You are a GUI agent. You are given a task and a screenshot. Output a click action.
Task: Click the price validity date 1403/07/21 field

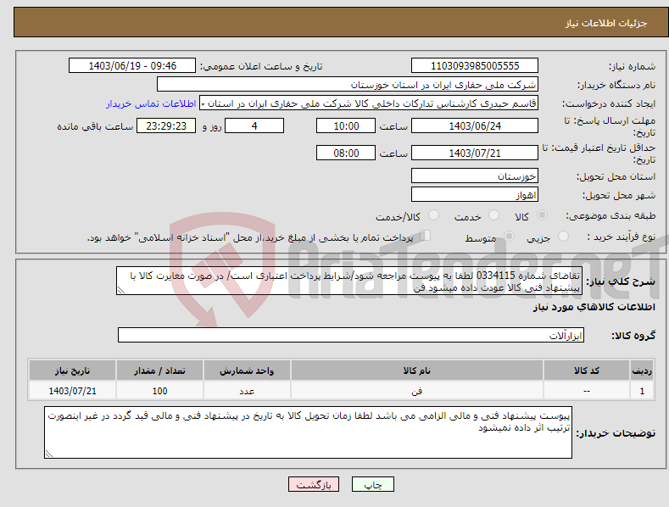pos(475,153)
